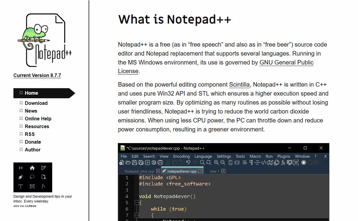Image resolution: width=358 pixels, height=221 pixels.
Task: Close the Notepad_plus.cpp tab with its X
Action: (x=158, y=171)
